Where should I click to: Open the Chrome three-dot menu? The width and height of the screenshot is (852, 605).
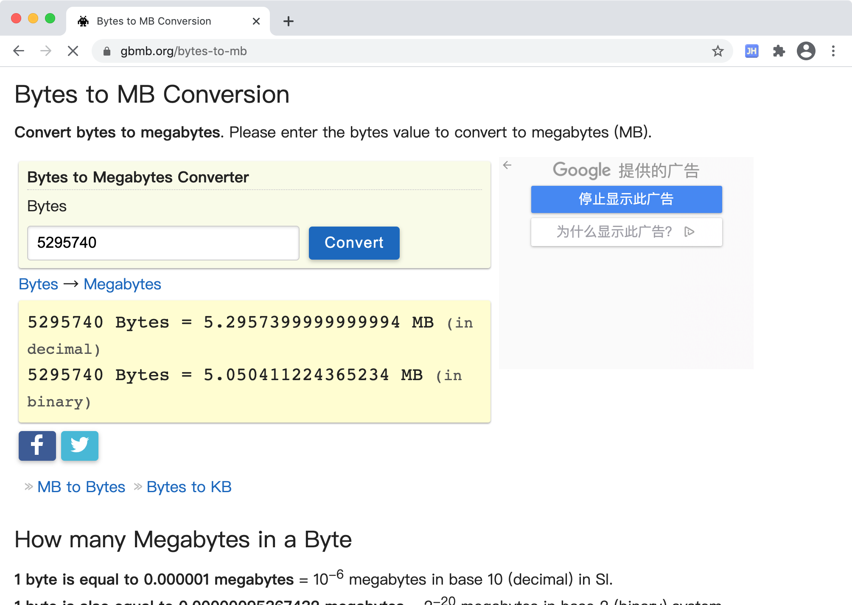click(x=833, y=51)
